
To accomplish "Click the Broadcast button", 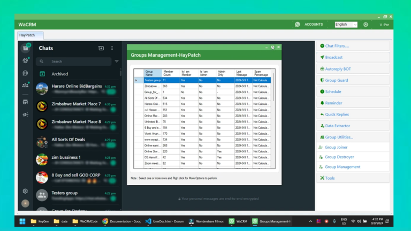I will pyautogui.click(x=333, y=57).
